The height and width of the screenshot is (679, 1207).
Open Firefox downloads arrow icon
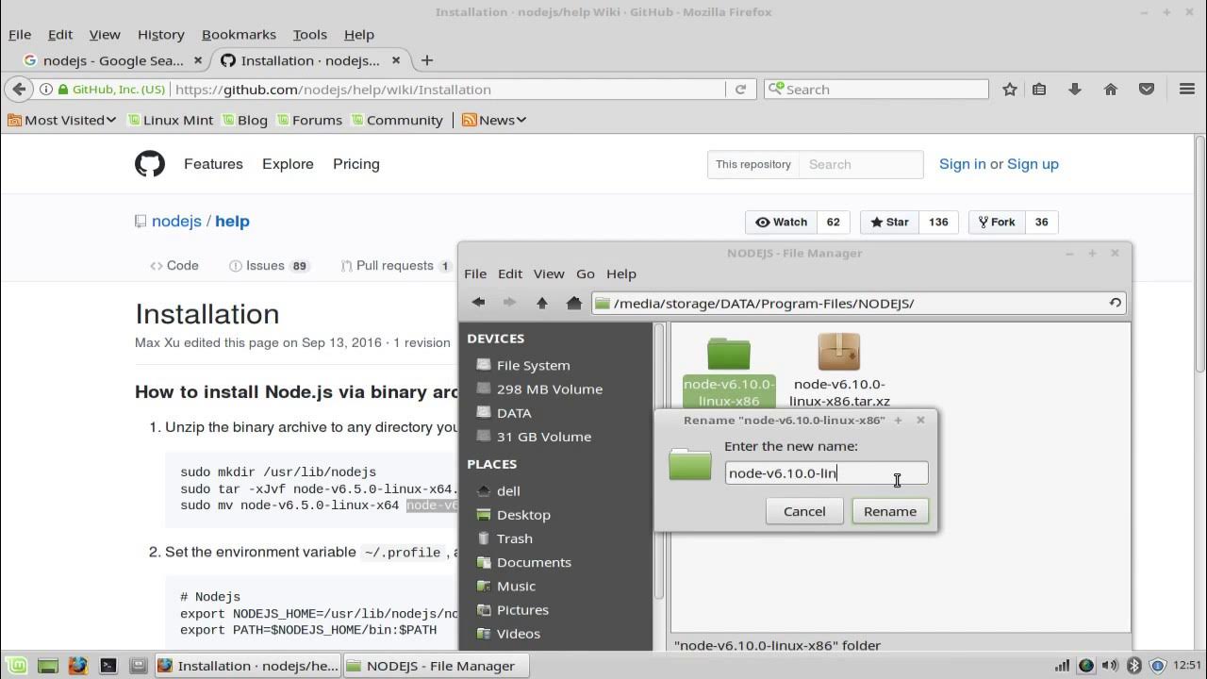[x=1074, y=89]
